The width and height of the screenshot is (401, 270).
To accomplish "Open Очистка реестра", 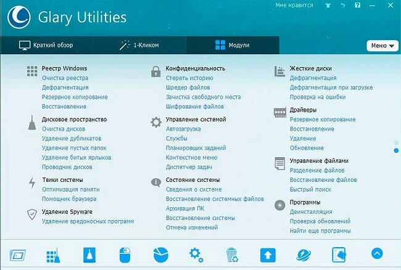I will (65, 78).
